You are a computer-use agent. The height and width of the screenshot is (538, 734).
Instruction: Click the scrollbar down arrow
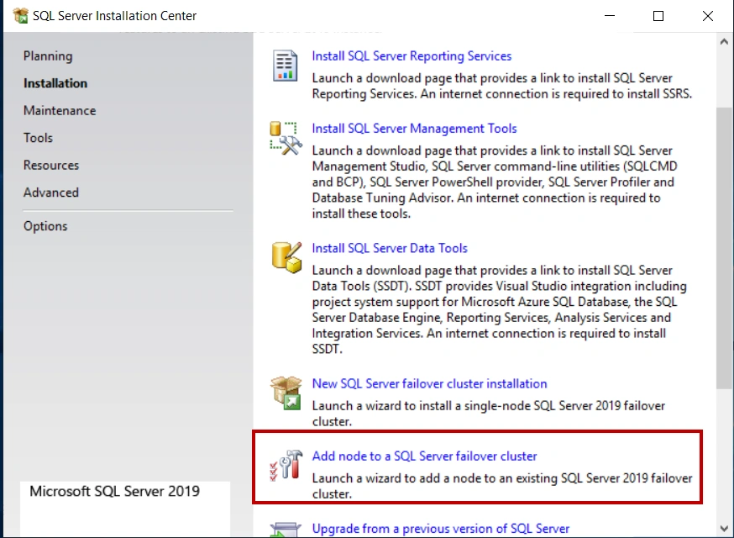(x=724, y=529)
